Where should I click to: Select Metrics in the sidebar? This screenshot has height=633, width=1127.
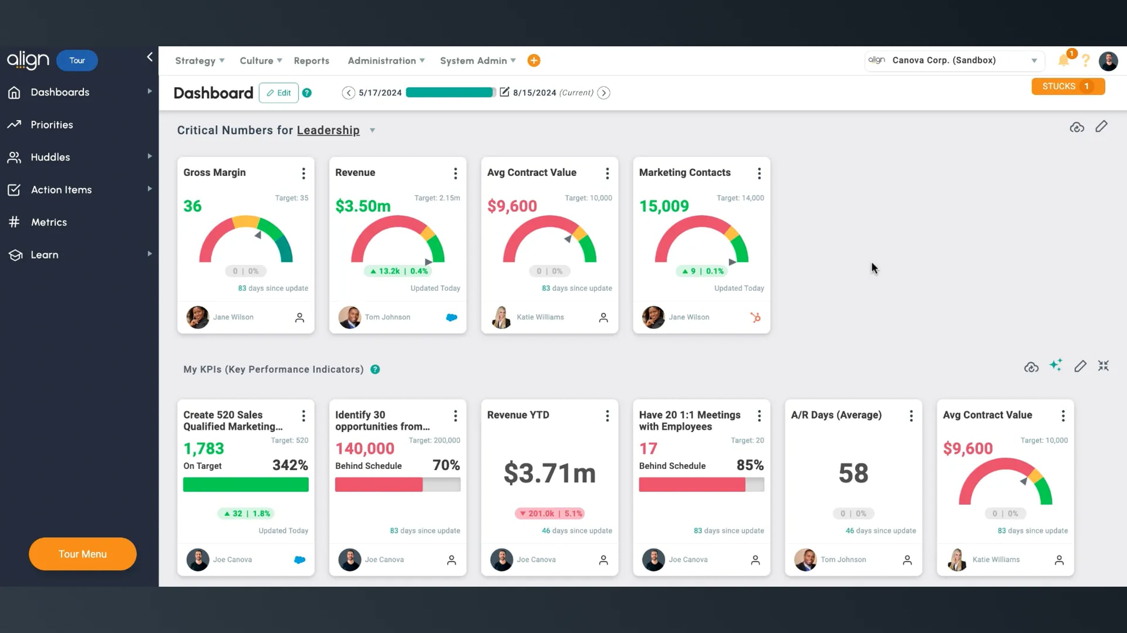pyautogui.click(x=49, y=222)
